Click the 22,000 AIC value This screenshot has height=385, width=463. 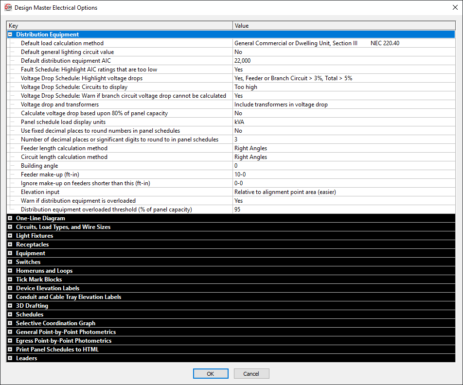[x=344, y=61]
